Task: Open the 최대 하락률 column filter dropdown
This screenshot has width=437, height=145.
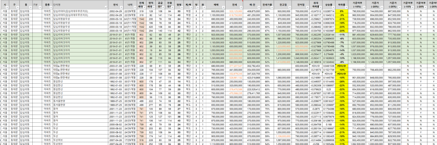Action: coord(321,7)
